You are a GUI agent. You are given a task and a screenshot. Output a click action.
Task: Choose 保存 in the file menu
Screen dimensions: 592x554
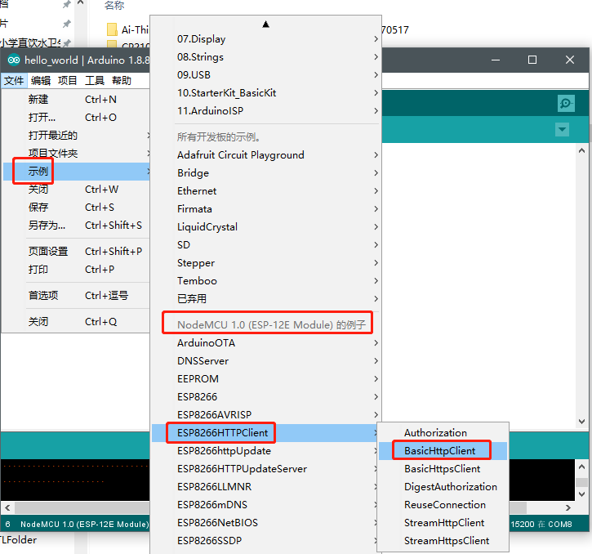(76, 207)
